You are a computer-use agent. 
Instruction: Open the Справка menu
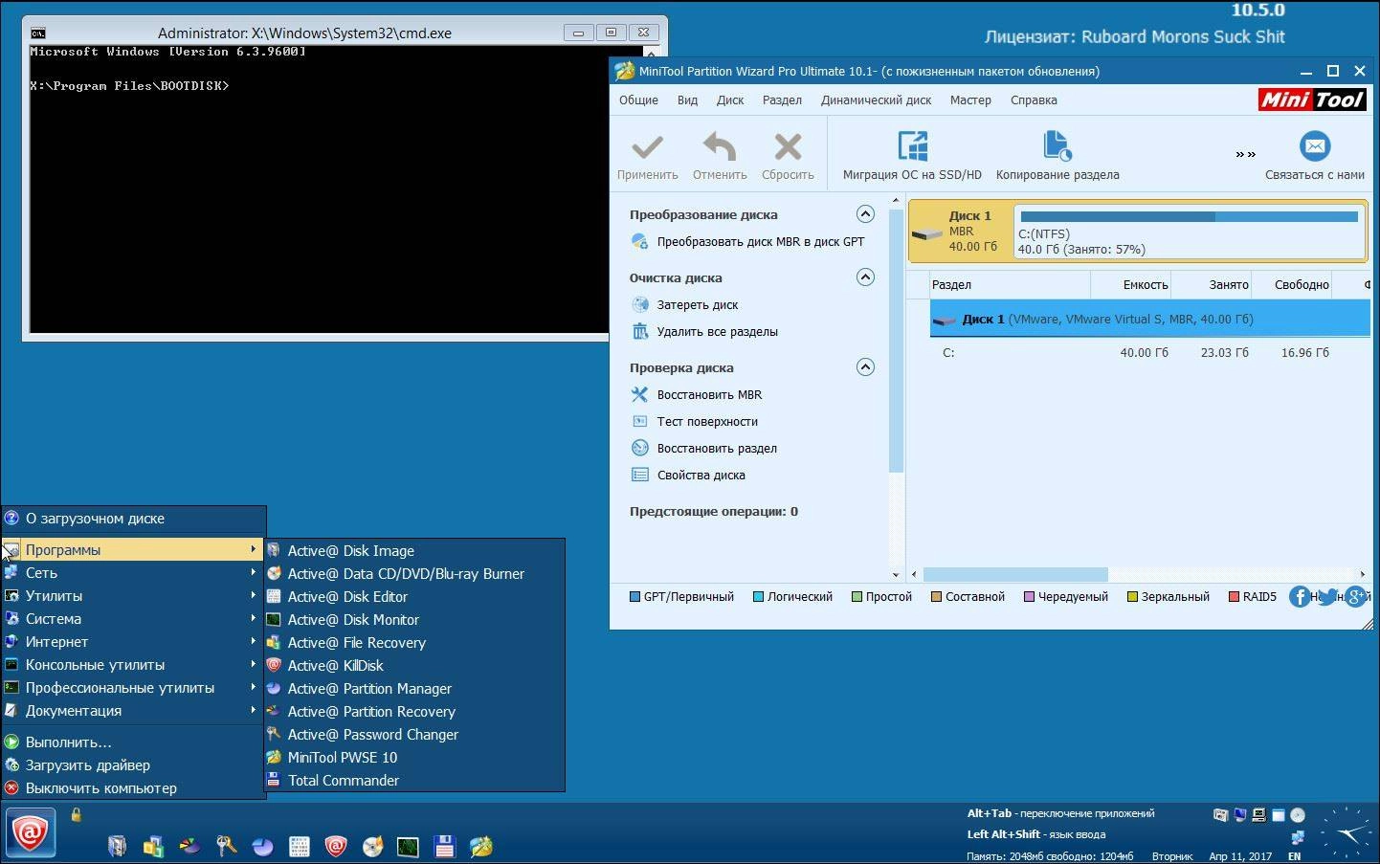click(x=1034, y=100)
